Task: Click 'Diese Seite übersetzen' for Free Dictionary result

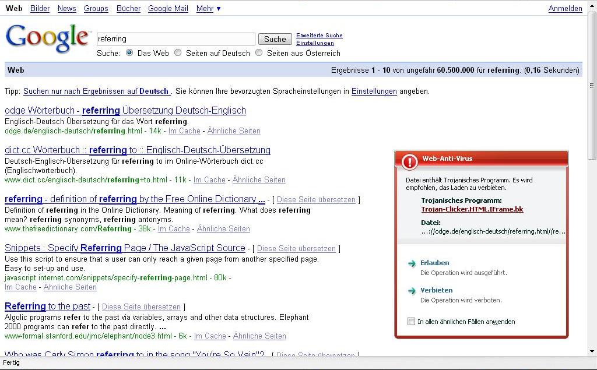Action: tap(316, 200)
